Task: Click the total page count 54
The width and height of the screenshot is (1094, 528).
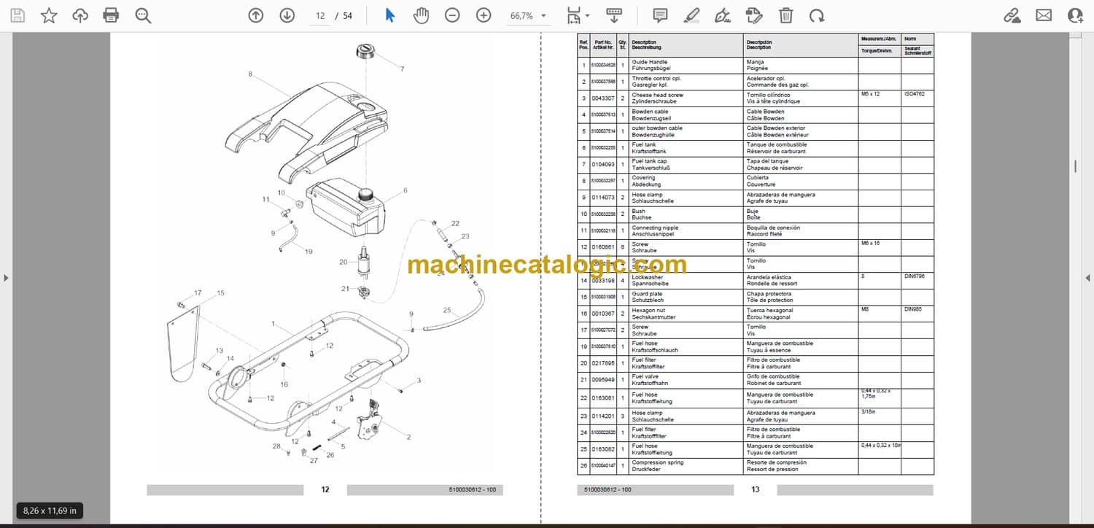Action: point(347,15)
